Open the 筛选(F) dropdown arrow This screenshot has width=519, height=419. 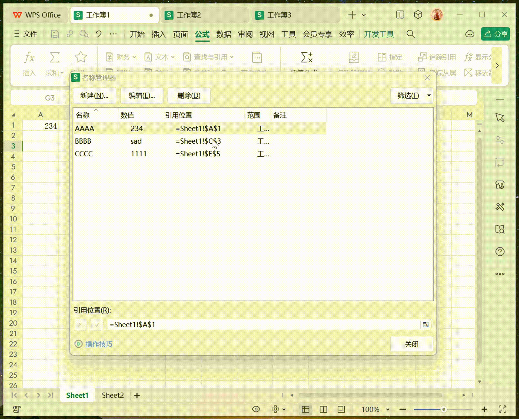coord(429,95)
